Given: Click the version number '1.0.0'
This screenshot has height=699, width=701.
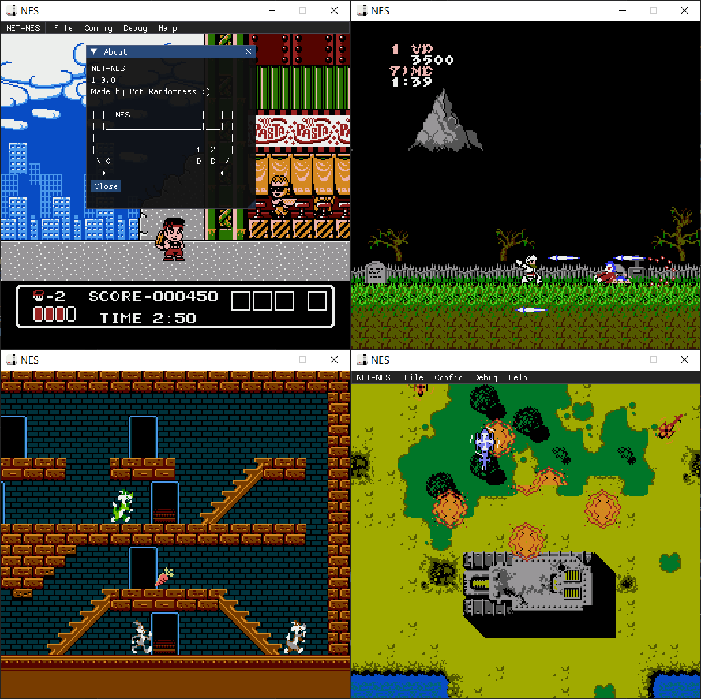Looking at the screenshot, I should [103, 80].
